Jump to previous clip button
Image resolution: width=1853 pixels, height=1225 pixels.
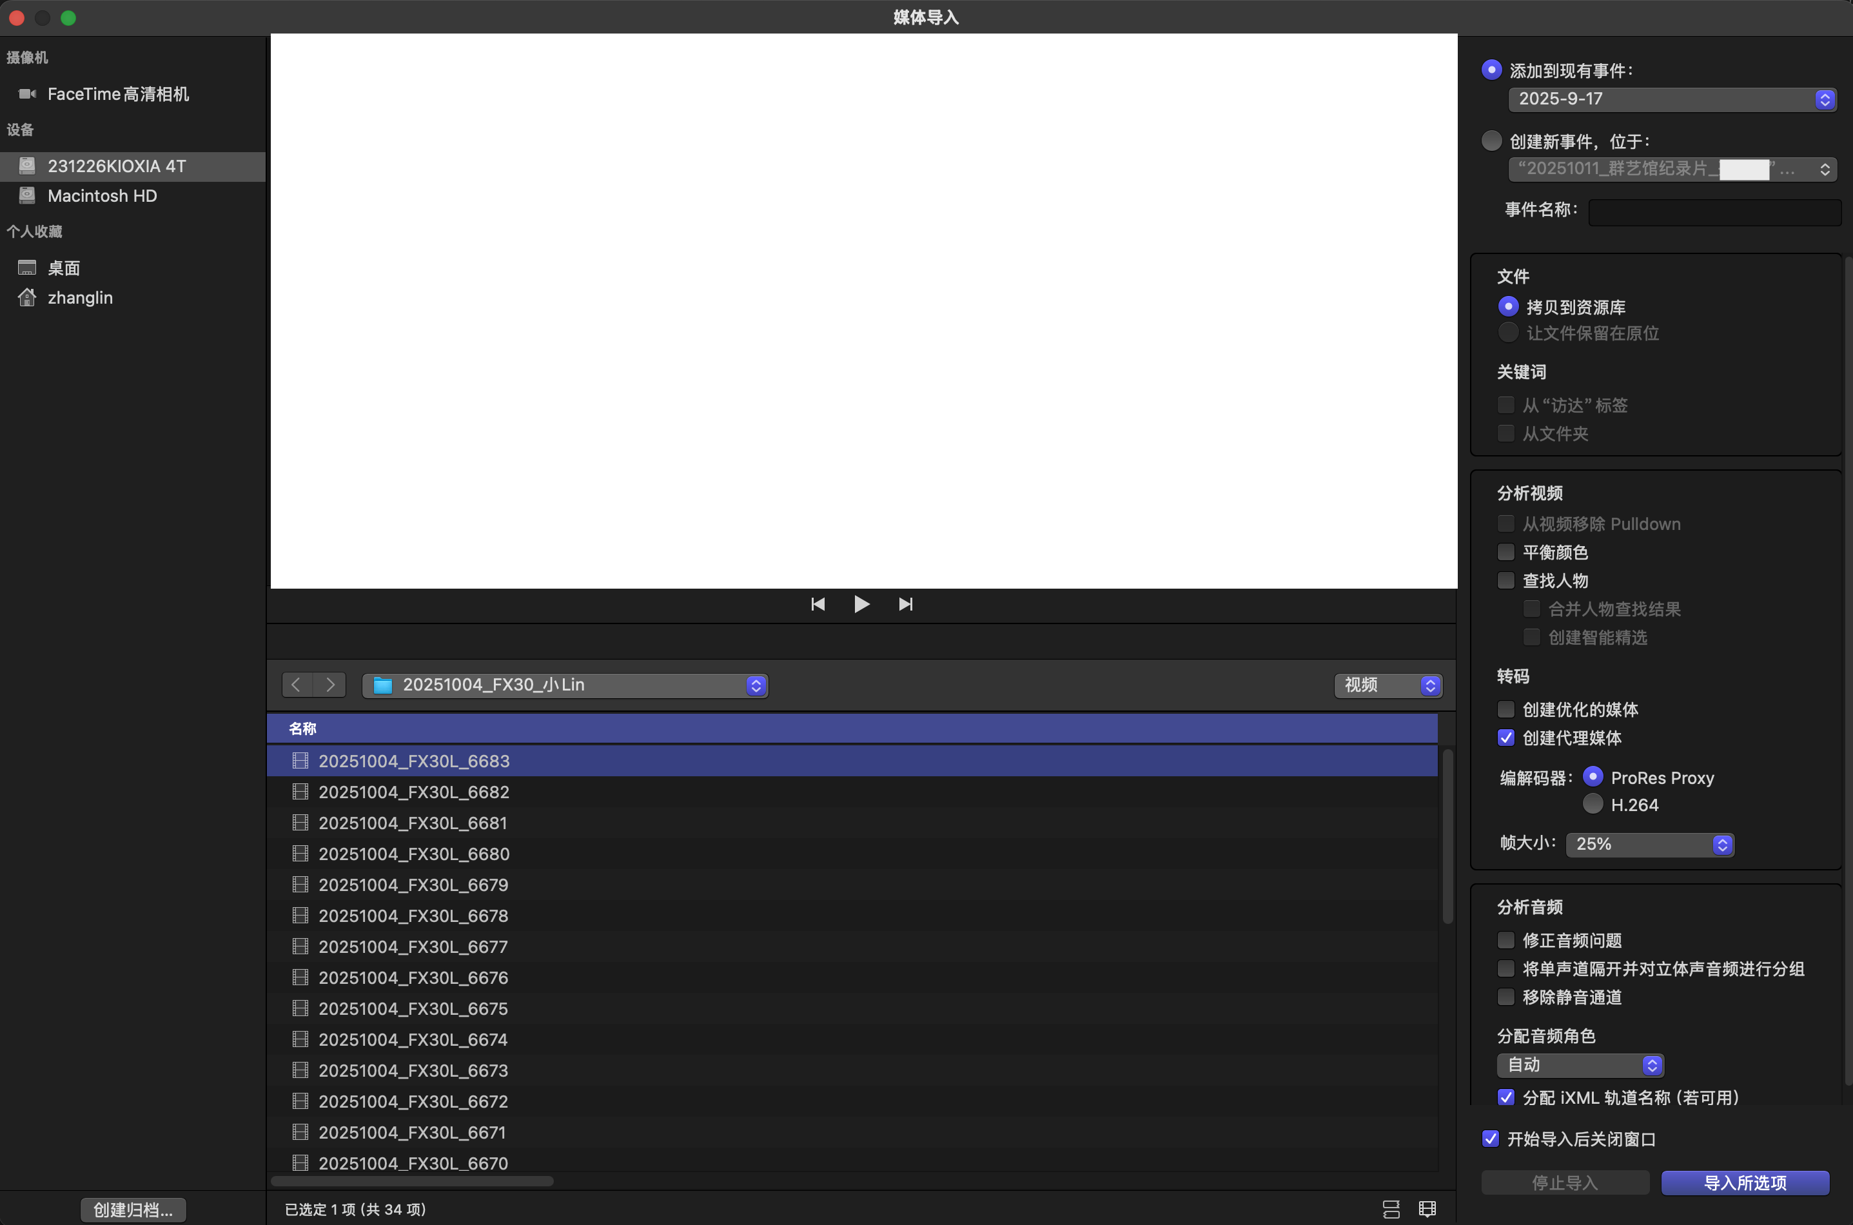pyautogui.click(x=817, y=604)
